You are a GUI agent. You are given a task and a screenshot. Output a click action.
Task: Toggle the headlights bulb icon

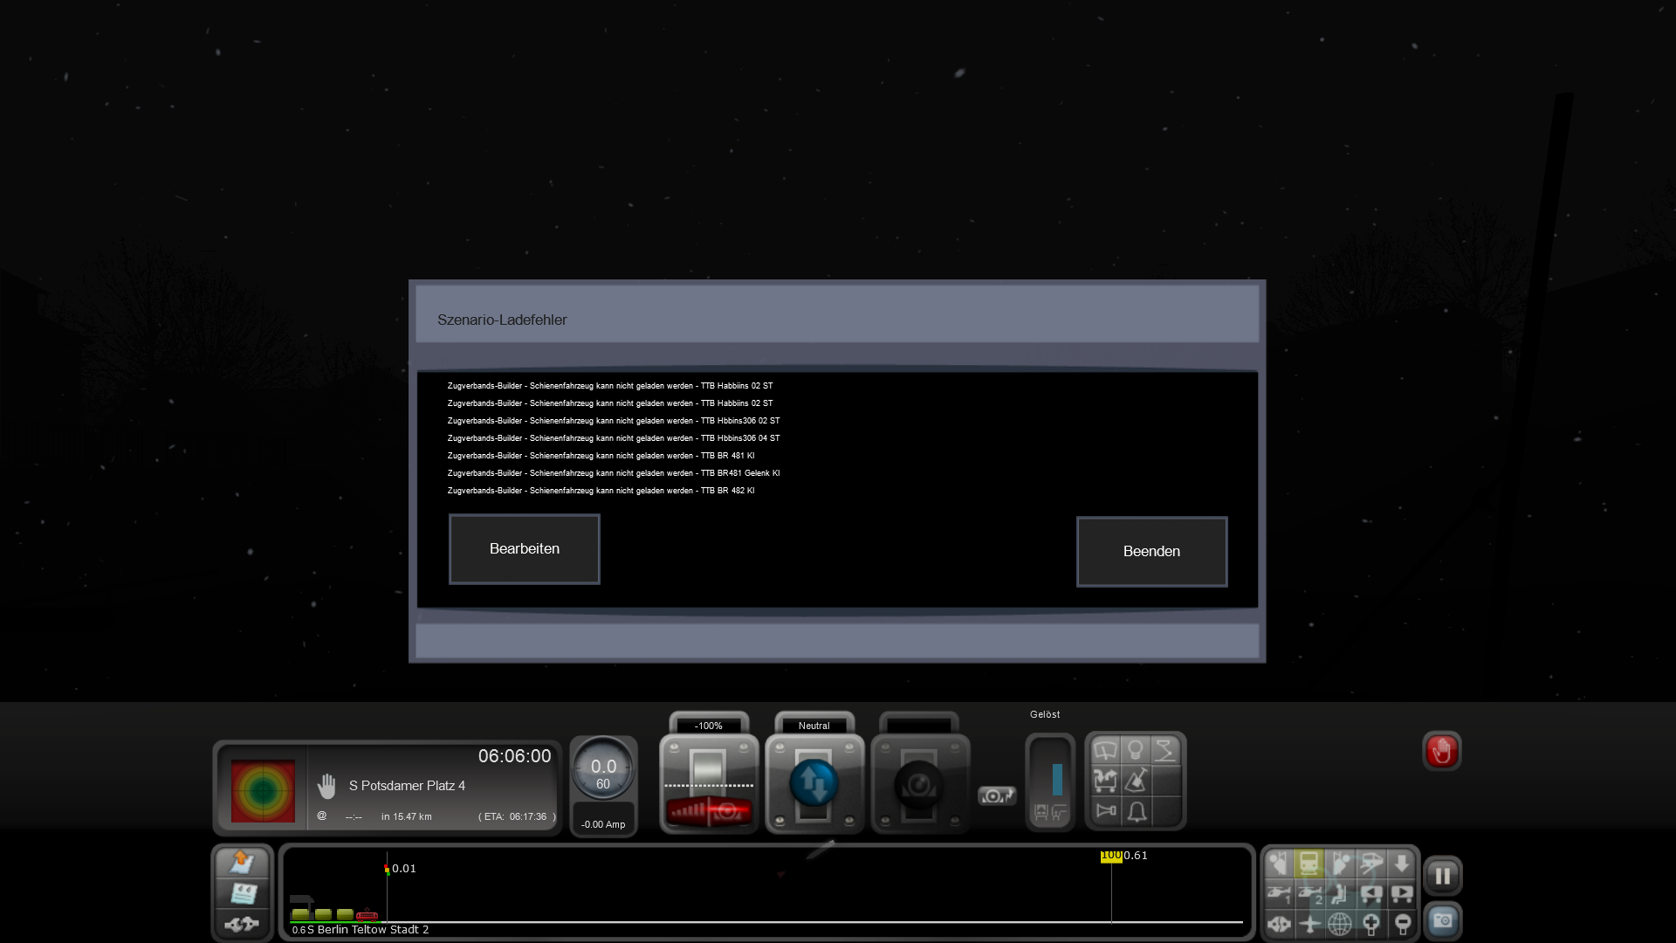tap(1135, 751)
